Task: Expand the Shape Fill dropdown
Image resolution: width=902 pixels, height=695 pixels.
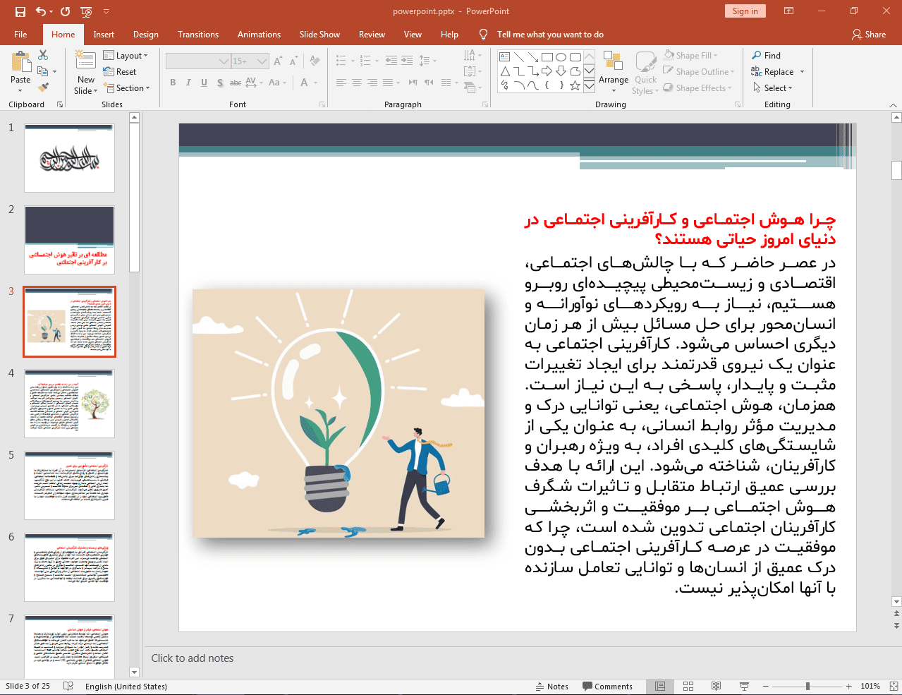Action: coord(691,56)
